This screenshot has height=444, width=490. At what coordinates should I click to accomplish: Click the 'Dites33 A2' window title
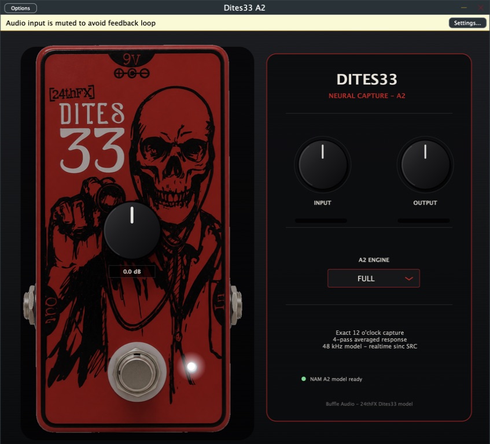coord(244,8)
